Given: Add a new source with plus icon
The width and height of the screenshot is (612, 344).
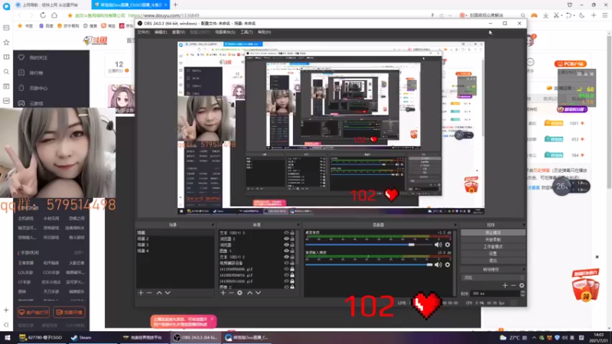Looking at the screenshot, I should pos(223,293).
